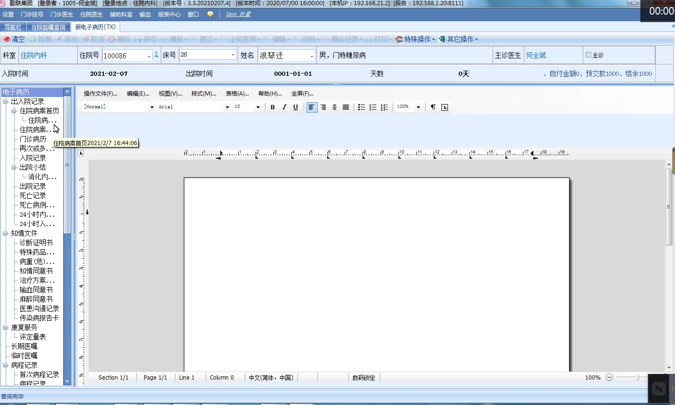Open the 其它操作 toolbar menu
This screenshot has width=675, height=405.
tap(458, 39)
